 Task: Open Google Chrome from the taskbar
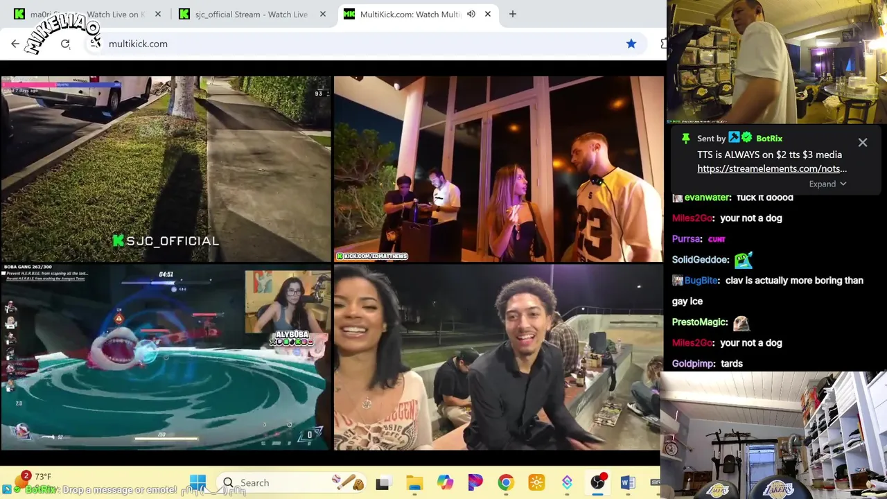tap(506, 482)
